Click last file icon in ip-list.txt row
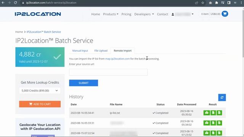 219,113
